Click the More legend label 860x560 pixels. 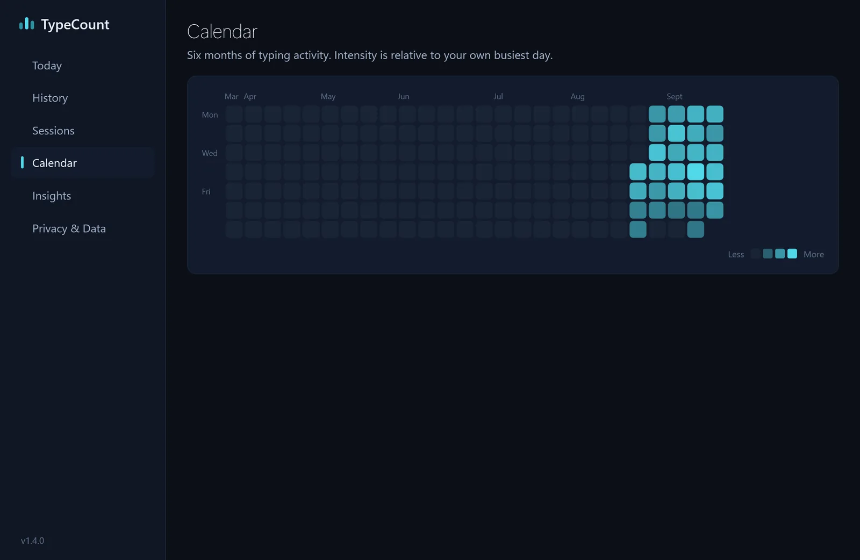click(813, 254)
